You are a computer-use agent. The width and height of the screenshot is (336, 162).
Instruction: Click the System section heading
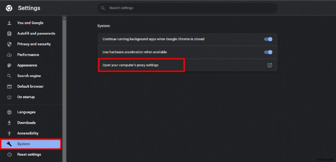tap(103, 26)
